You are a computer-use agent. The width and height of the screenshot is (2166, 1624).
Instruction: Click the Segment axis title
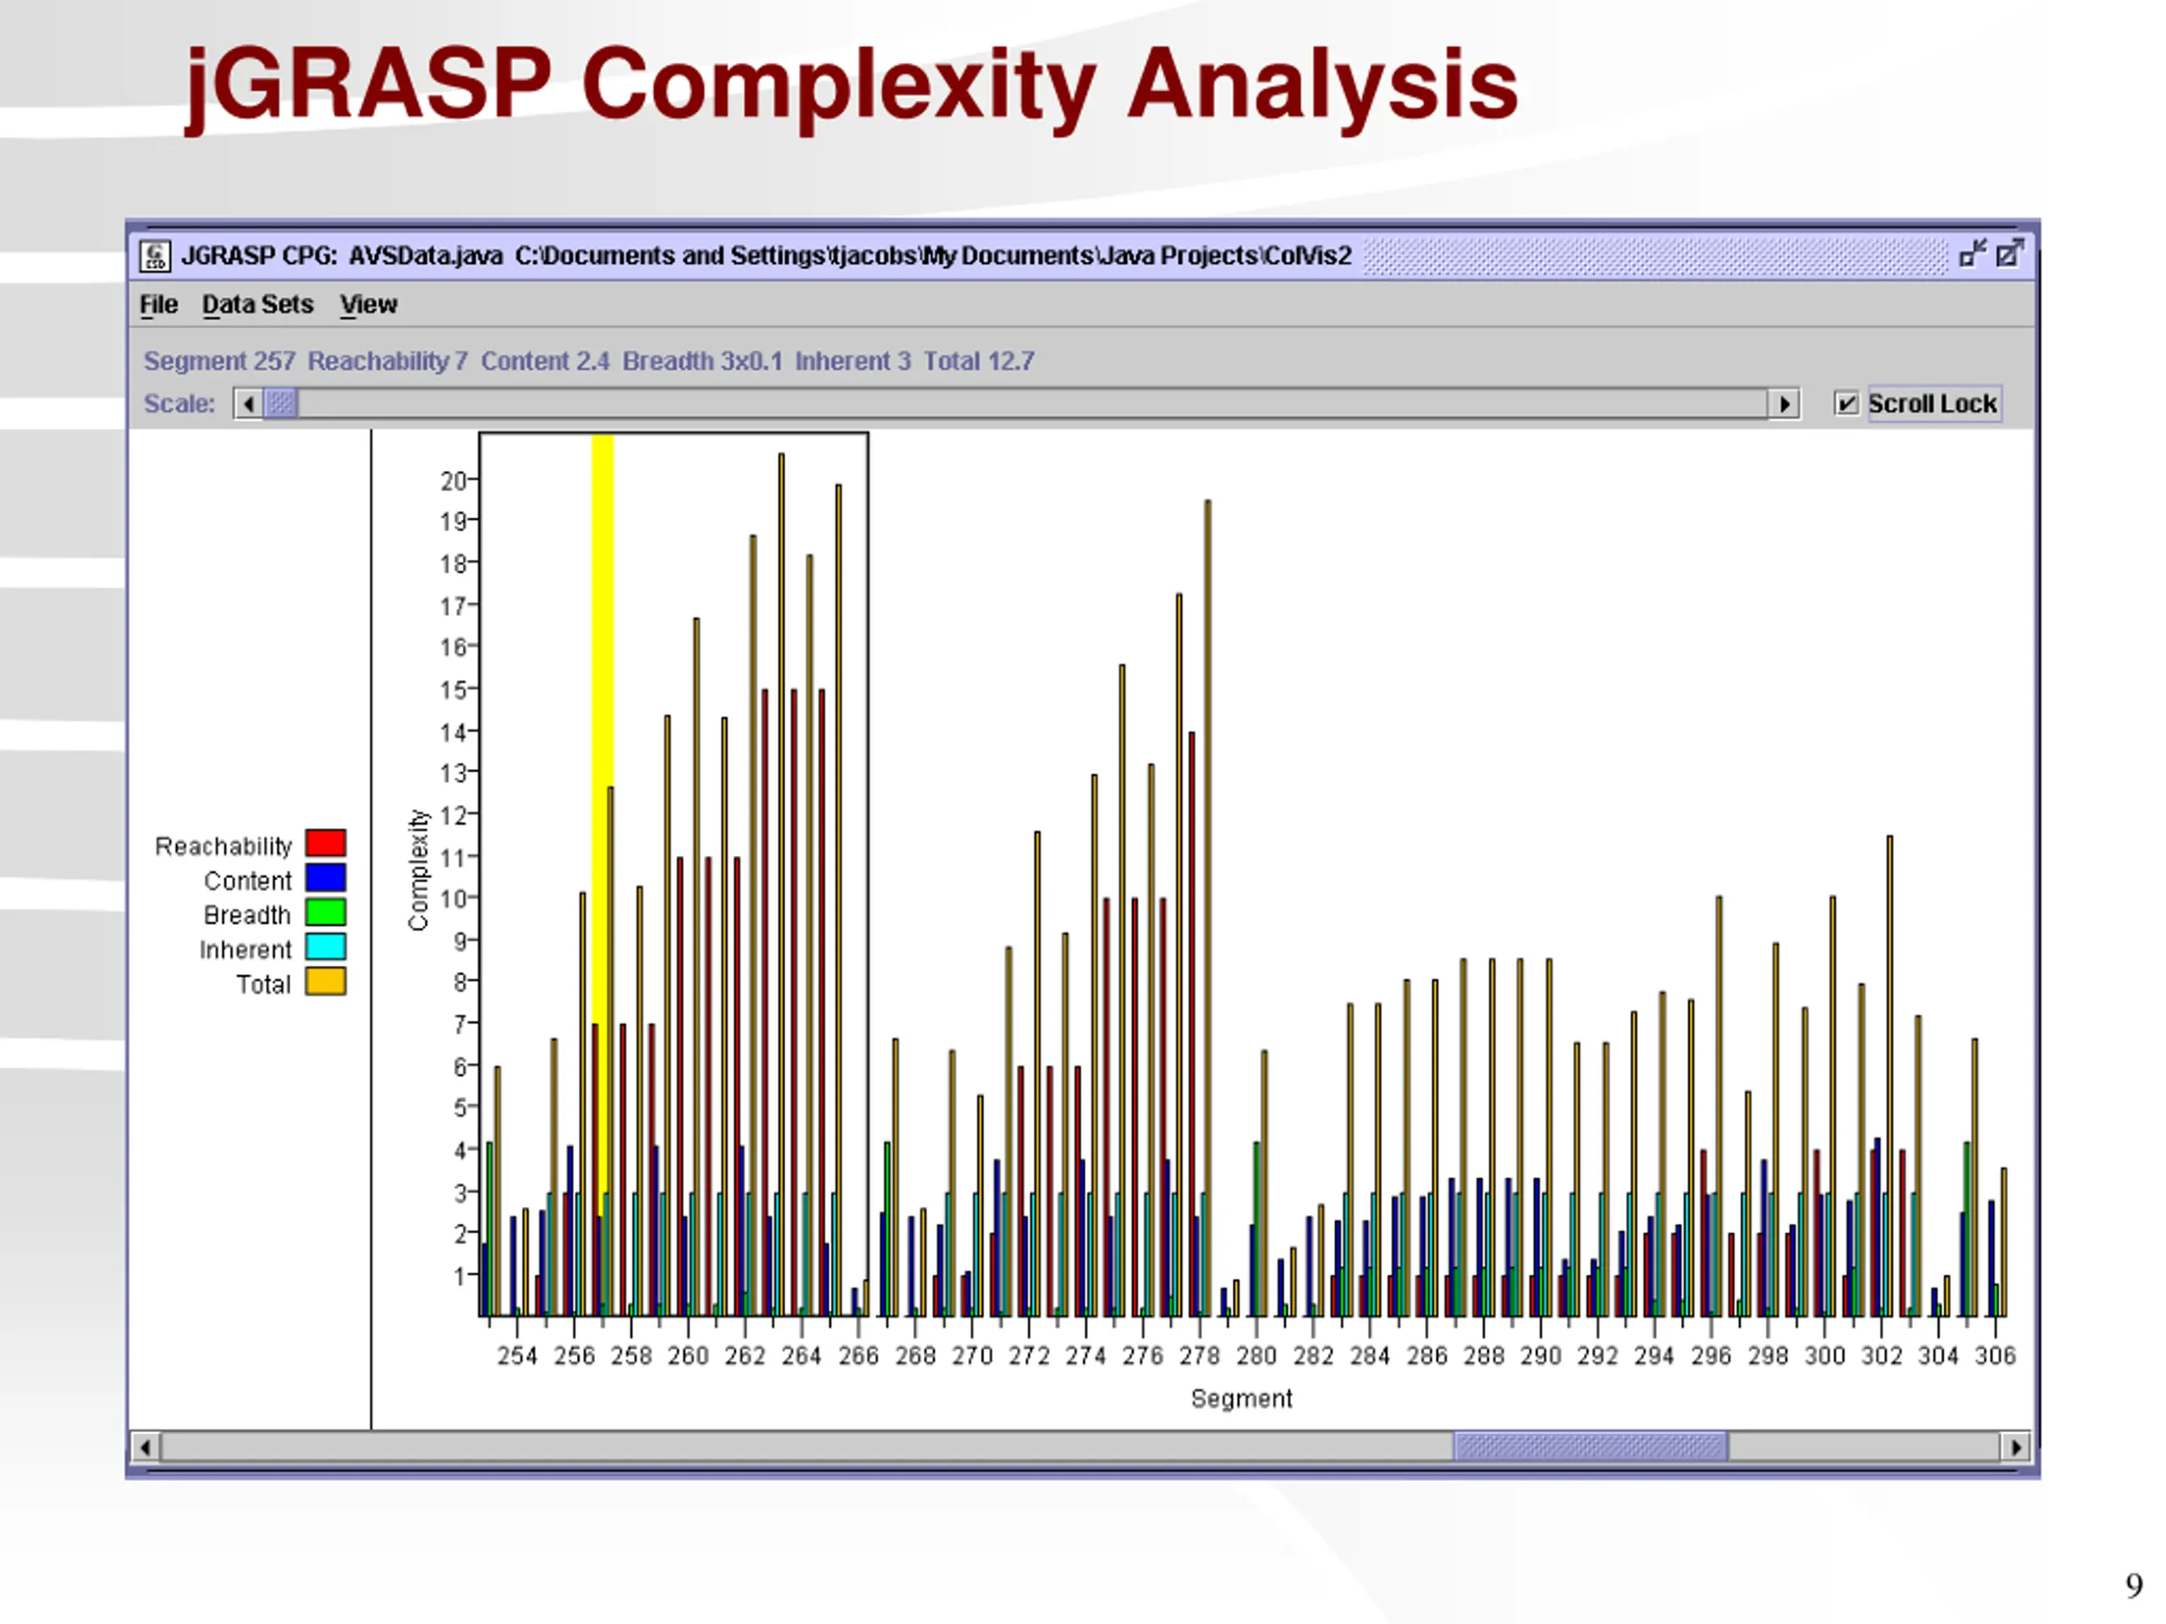point(1240,1399)
